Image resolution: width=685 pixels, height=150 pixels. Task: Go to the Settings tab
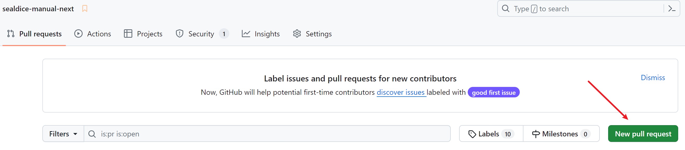[318, 34]
